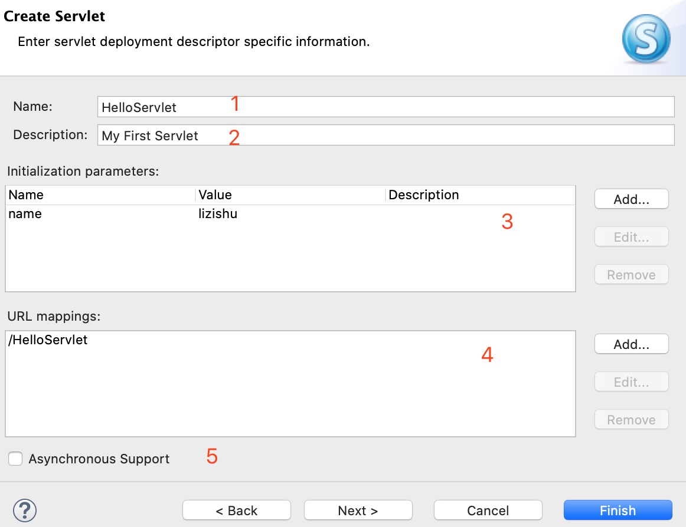Add a new initialization parameter
The width and height of the screenshot is (686, 527).
pos(631,199)
